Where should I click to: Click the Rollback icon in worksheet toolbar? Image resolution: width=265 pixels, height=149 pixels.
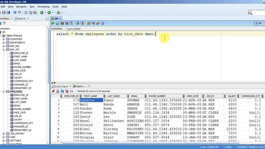click(82, 23)
